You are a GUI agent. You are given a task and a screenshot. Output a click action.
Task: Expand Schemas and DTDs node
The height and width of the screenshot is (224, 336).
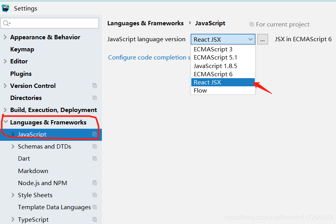pyautogui.click(x=13, y=147)
